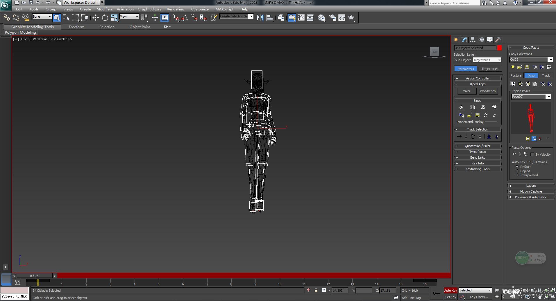Click the X coordinate input field

coord(339,290)
